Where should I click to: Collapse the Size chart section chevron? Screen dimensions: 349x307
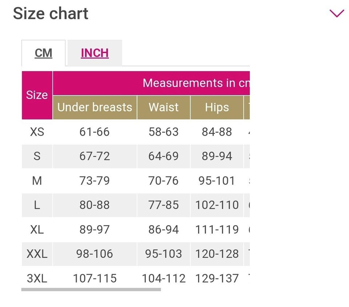point(336,14)
